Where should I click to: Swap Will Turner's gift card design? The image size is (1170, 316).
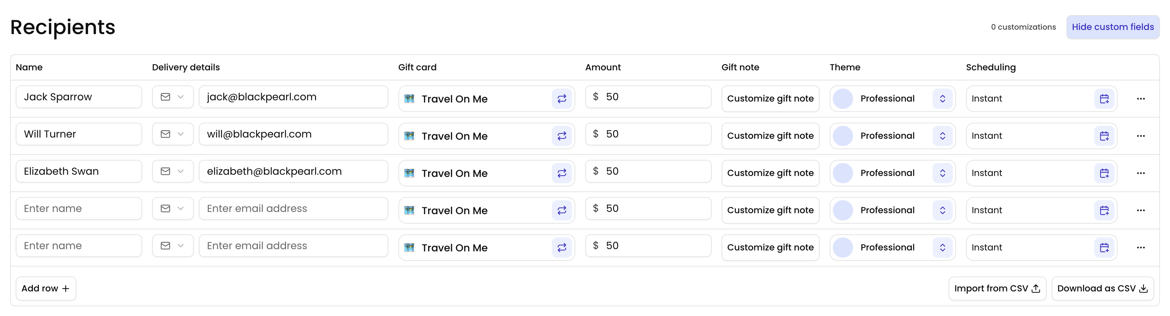562,136
